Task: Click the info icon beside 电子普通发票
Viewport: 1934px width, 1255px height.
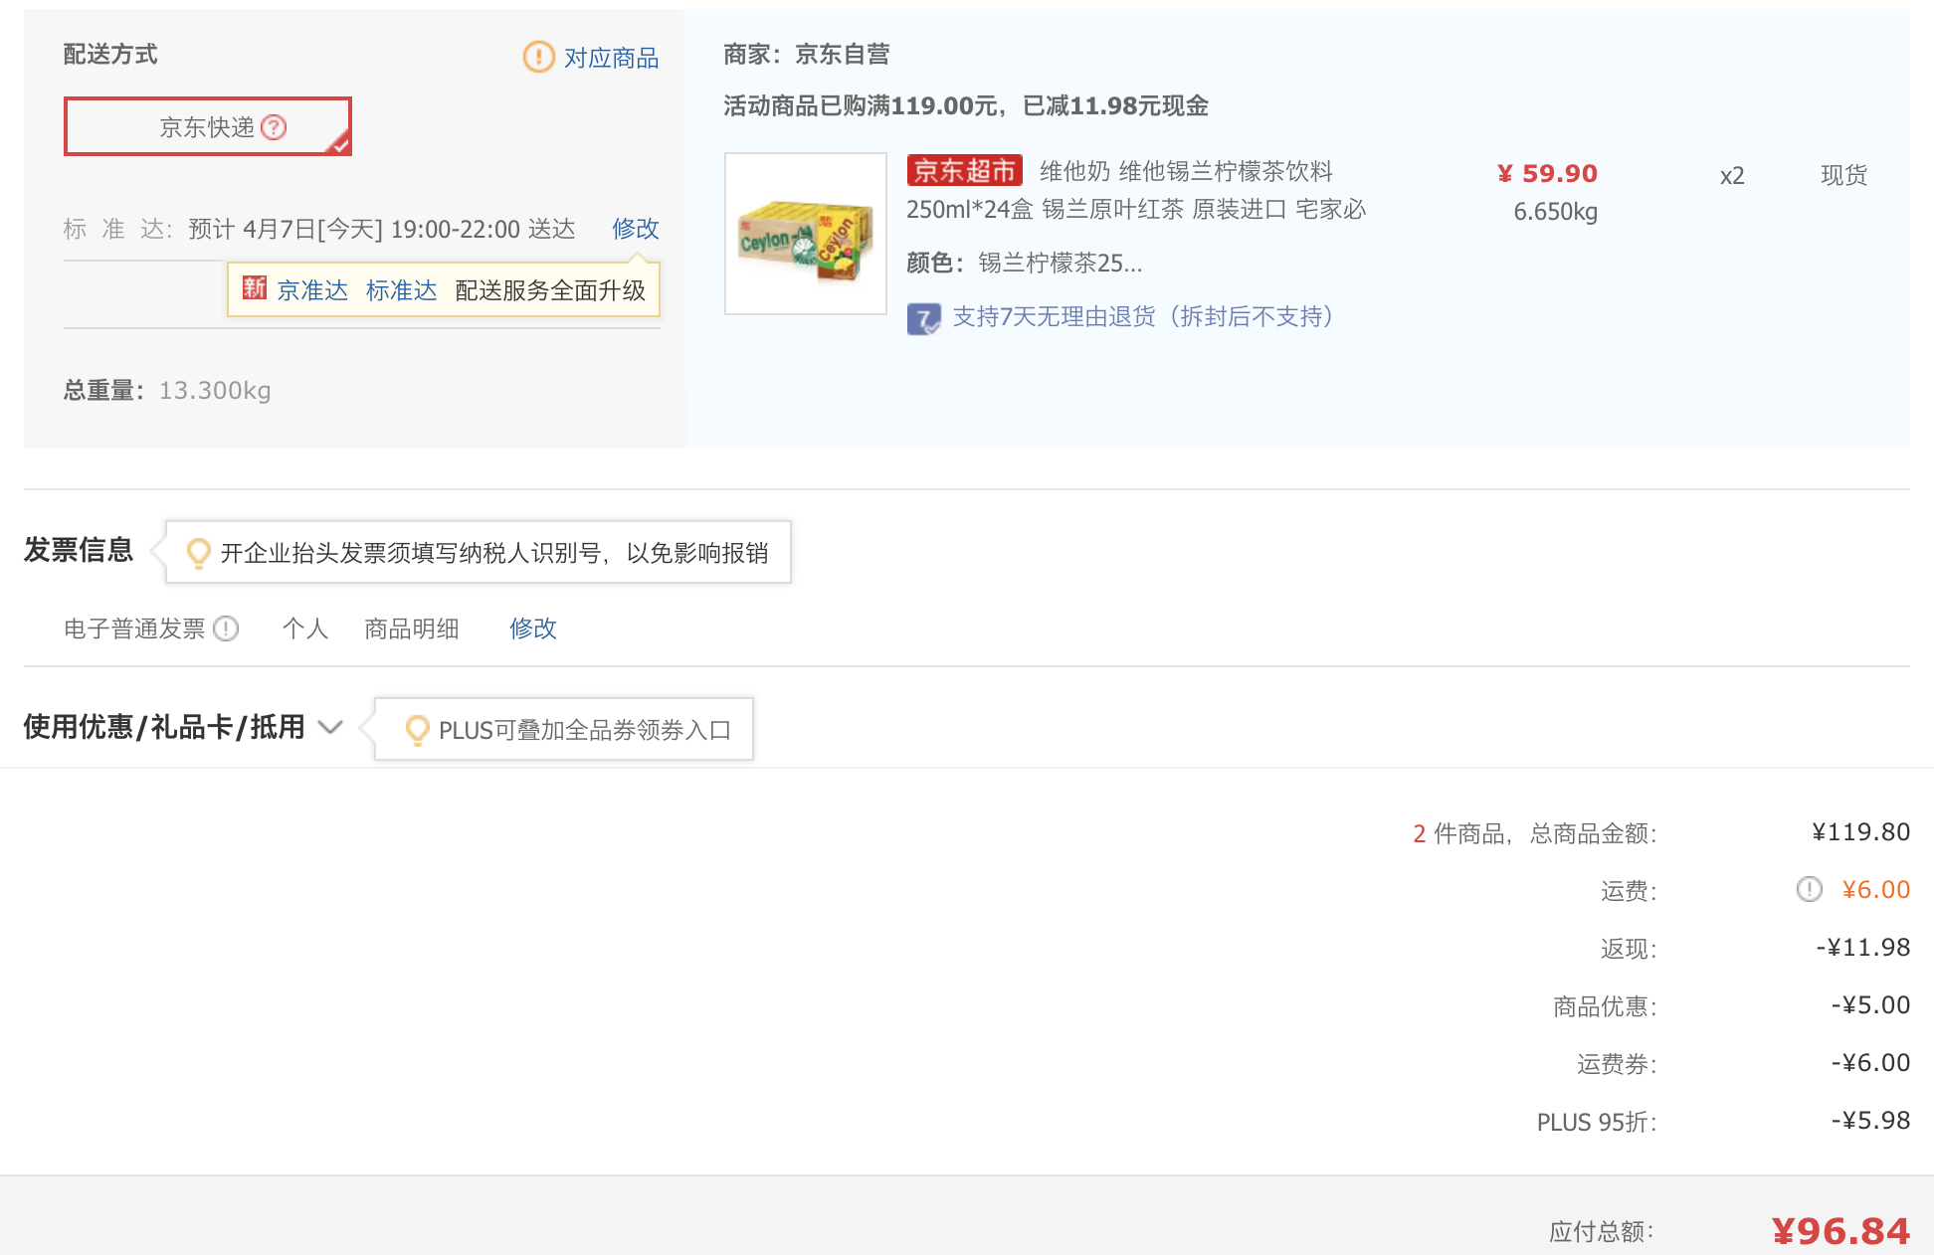Action: (x=227, y=628)
